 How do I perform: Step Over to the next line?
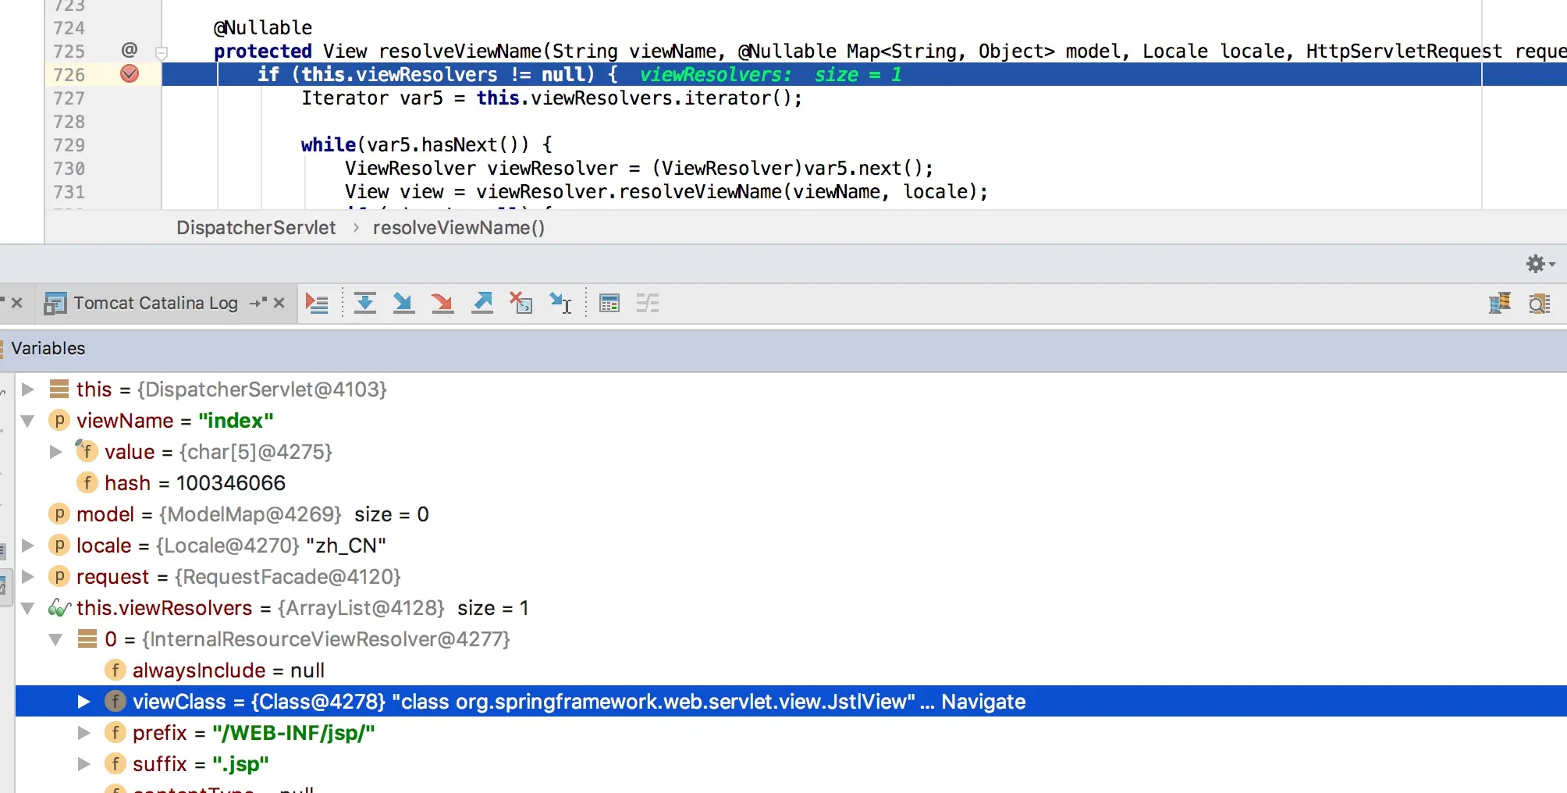(x=364, y=304)
